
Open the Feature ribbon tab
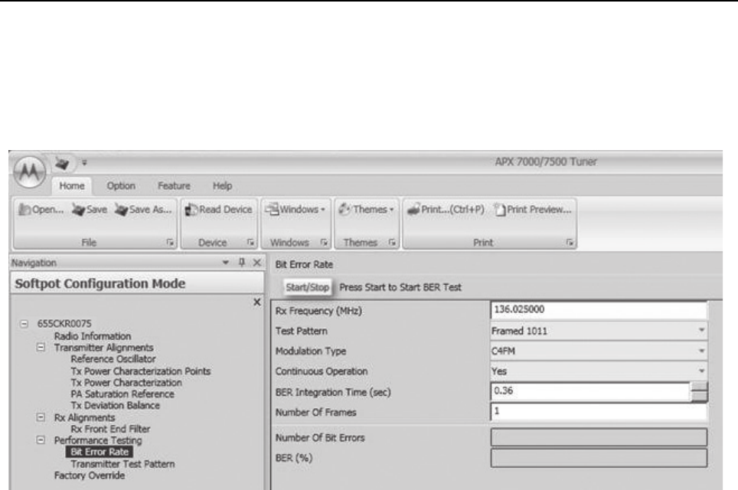pyautogui.click(x=174, y=186)
